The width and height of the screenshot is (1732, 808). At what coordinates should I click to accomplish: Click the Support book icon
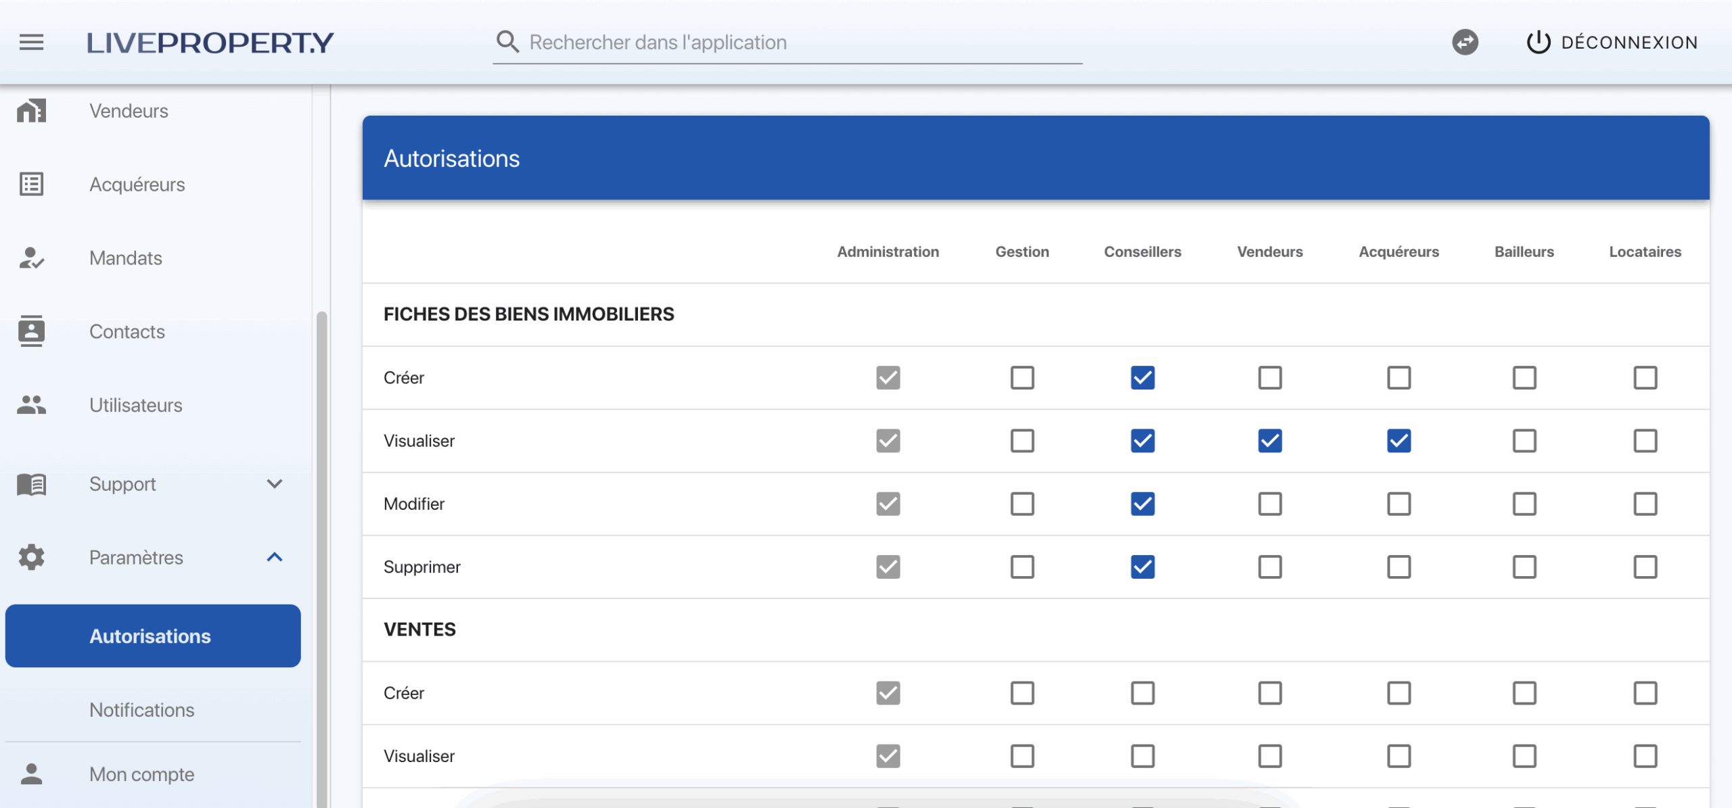click(x=31, y=484)
